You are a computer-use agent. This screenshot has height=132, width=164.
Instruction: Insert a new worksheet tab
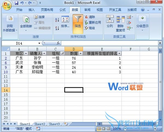pos(66,124)
